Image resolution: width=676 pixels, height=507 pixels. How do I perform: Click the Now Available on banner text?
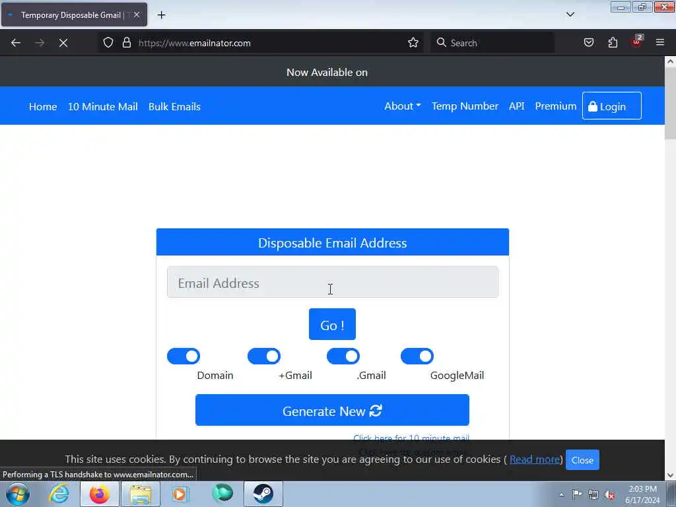tap(327, 73)
